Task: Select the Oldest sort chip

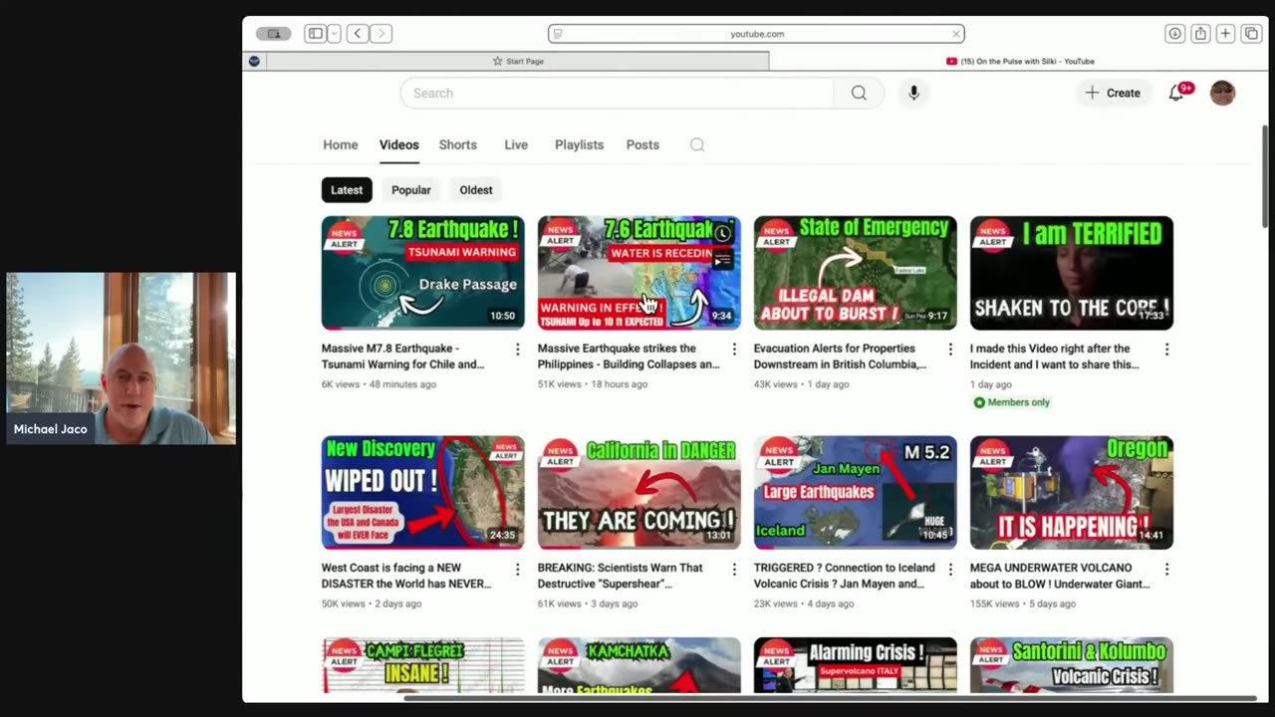Action: (x=476, y=189)
